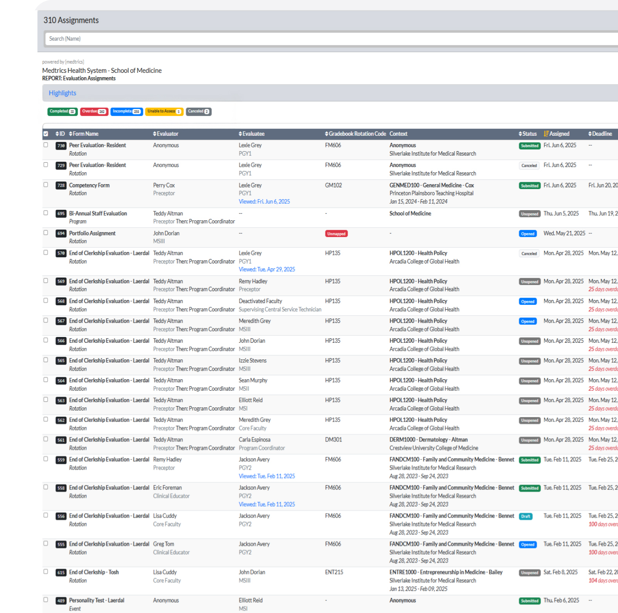Collapse the Highlights section
The height and width of the screenshot is (613, 618).
pos(63,93)
